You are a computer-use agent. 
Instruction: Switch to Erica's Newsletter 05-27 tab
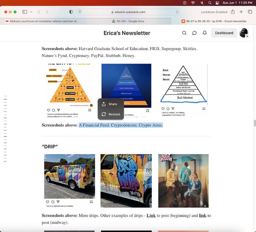pyautogui.click(x=214, y=21)
